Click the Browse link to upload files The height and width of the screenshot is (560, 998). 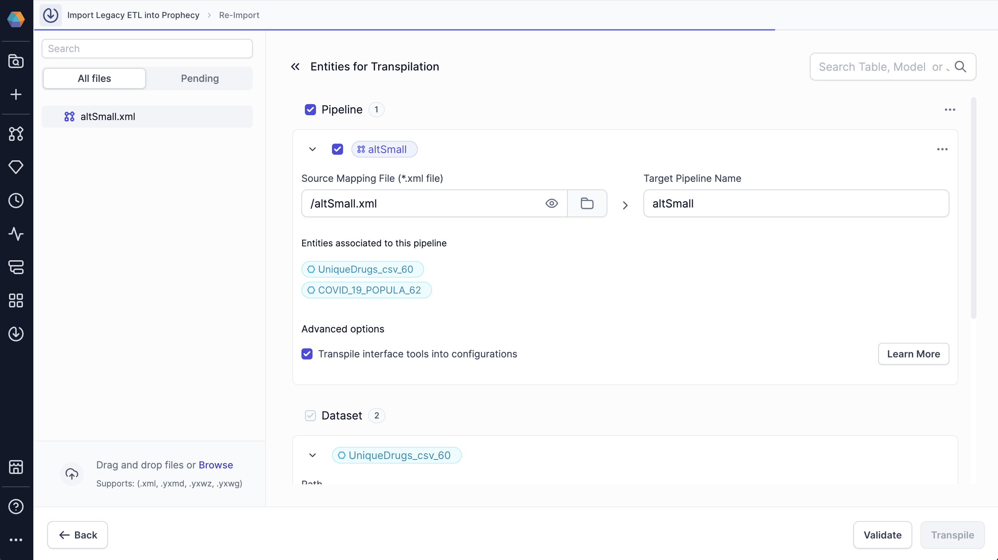pyautogui.click(x=215, y=465)
